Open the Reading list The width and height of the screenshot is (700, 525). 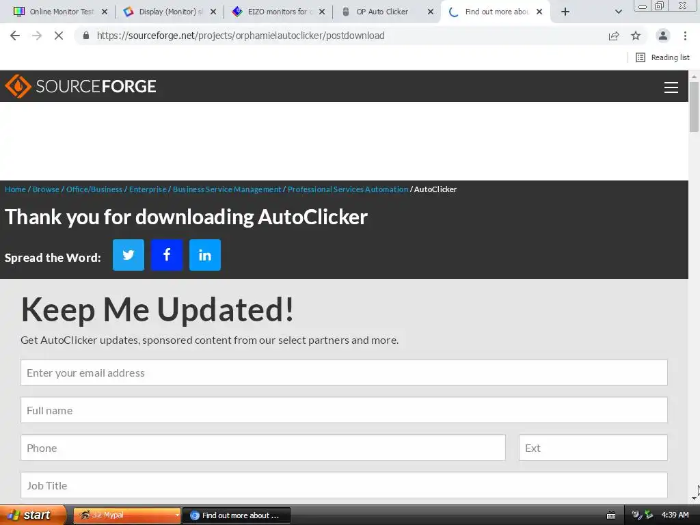[662, 57]
